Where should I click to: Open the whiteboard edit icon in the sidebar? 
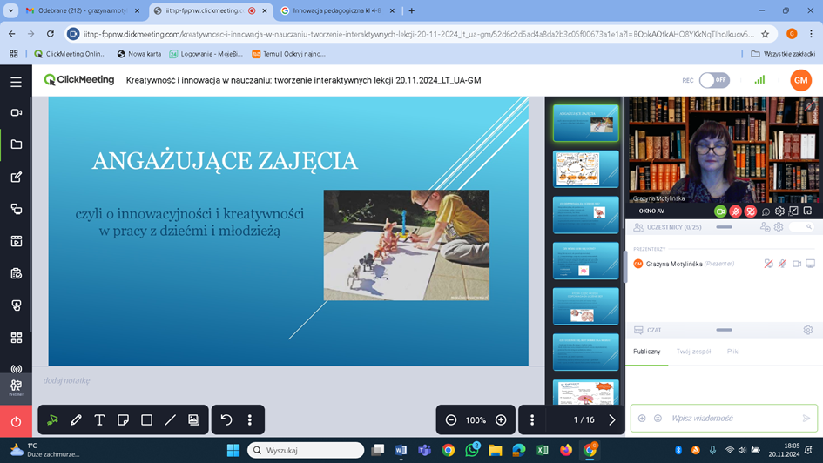pyautogui.click(x=16, y=178)
